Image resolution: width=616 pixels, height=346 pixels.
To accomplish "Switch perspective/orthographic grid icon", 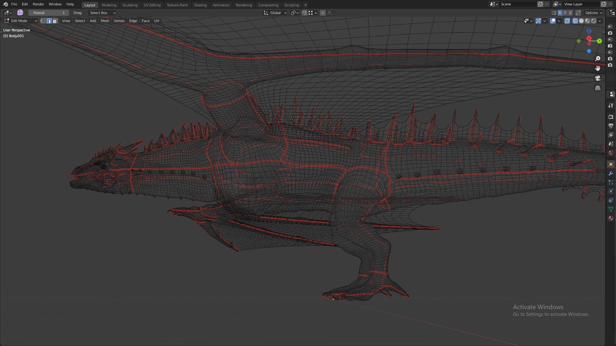I will point(598,88).
